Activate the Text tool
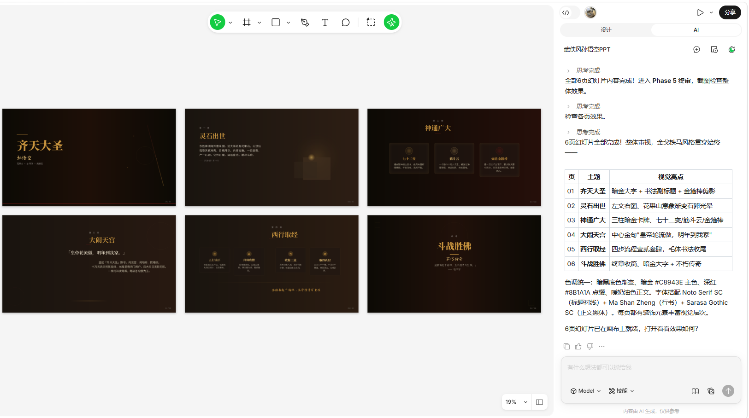Screen dimensions: 749x418 (x=325, y=22)
